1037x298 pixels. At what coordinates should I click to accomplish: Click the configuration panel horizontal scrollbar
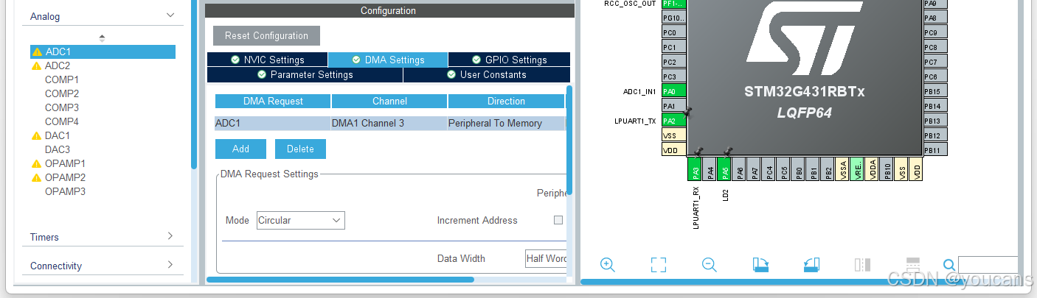(x=340, y=279)
